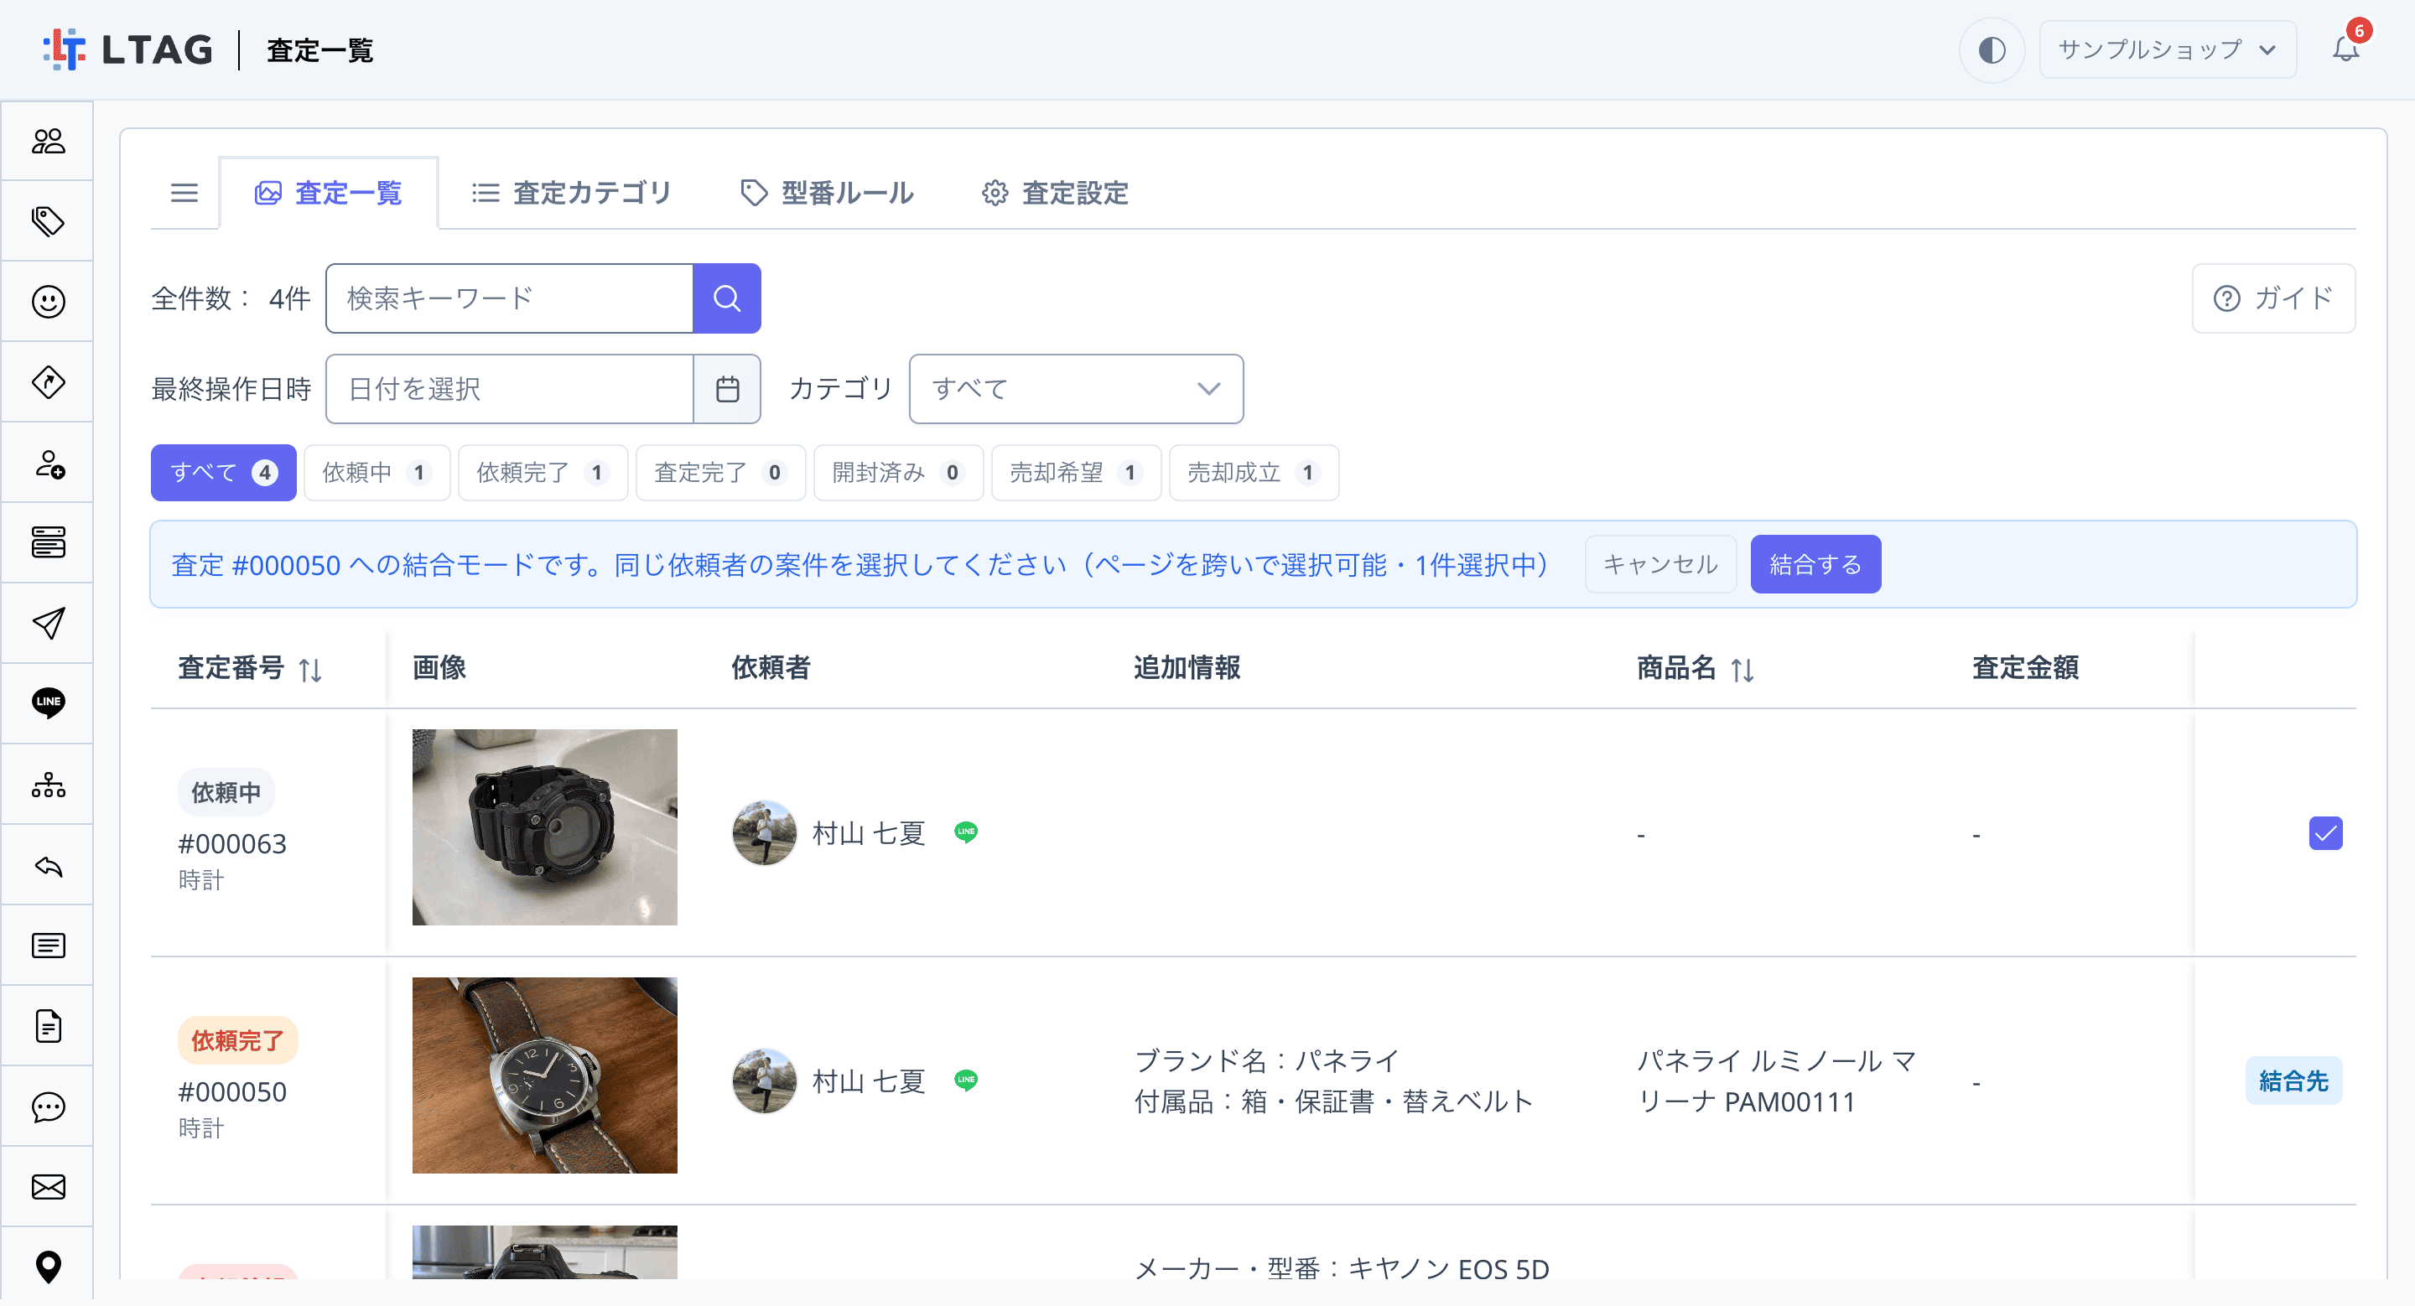Sort by 商品名 column arrows
The height and width of the screenshot is (1306, 2415).
(1742, 669)
